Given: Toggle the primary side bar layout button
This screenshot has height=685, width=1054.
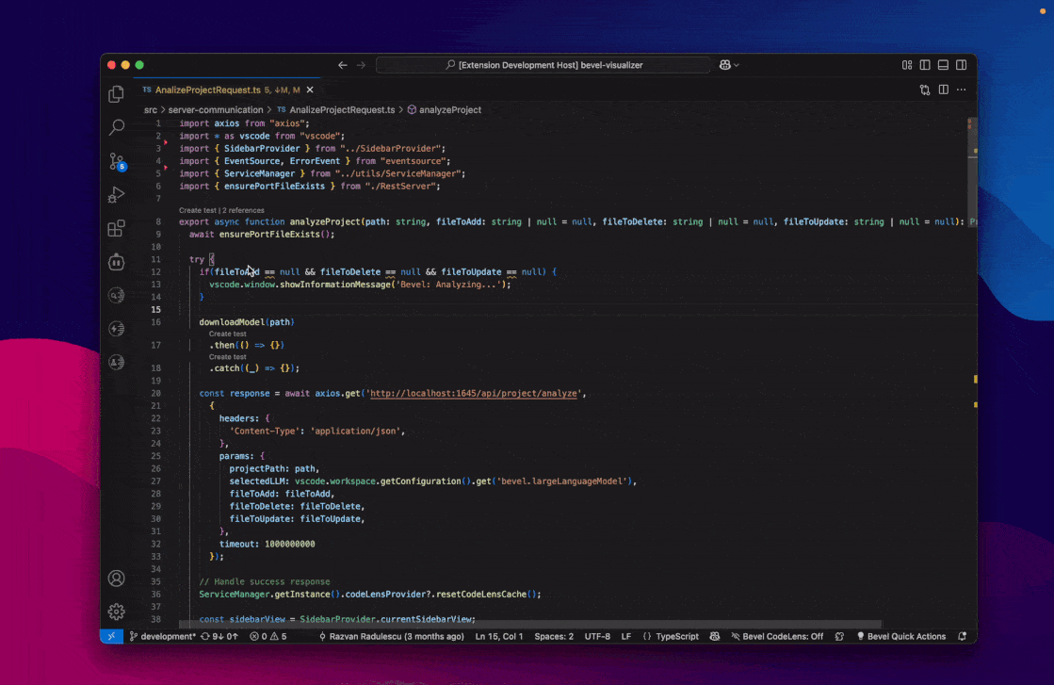Looking at the screenshot, I should [x=925, y=65].
